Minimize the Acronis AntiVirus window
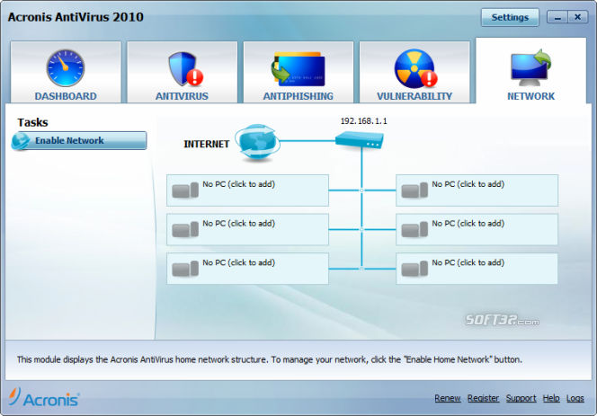Image resolution: width=597 pixels, height=416 pixels. (x=557, y=17)
